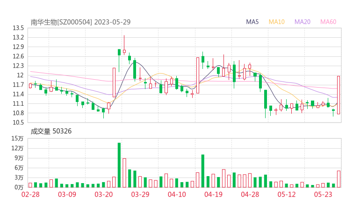346x205 pixels.
Task: Click the 03-09 date axis label
Action: 67,194
